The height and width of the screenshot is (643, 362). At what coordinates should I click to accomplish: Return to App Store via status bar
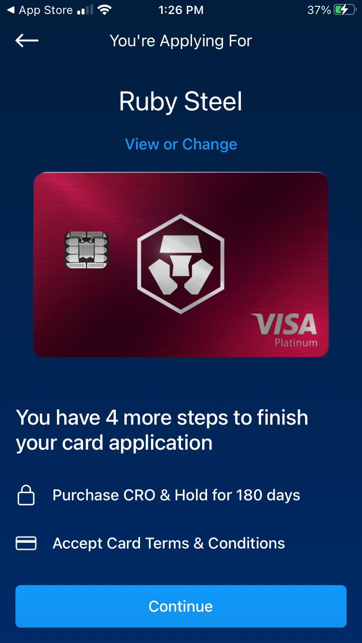pos(41,10)
